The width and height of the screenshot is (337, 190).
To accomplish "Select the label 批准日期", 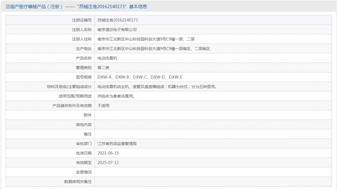I will click(84, 153).
